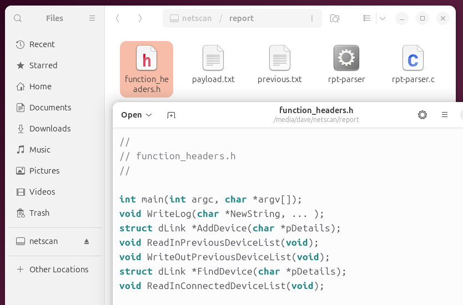Click the folder search icon beside the path bar
This screenshot has height=305, width=463.
335,18
